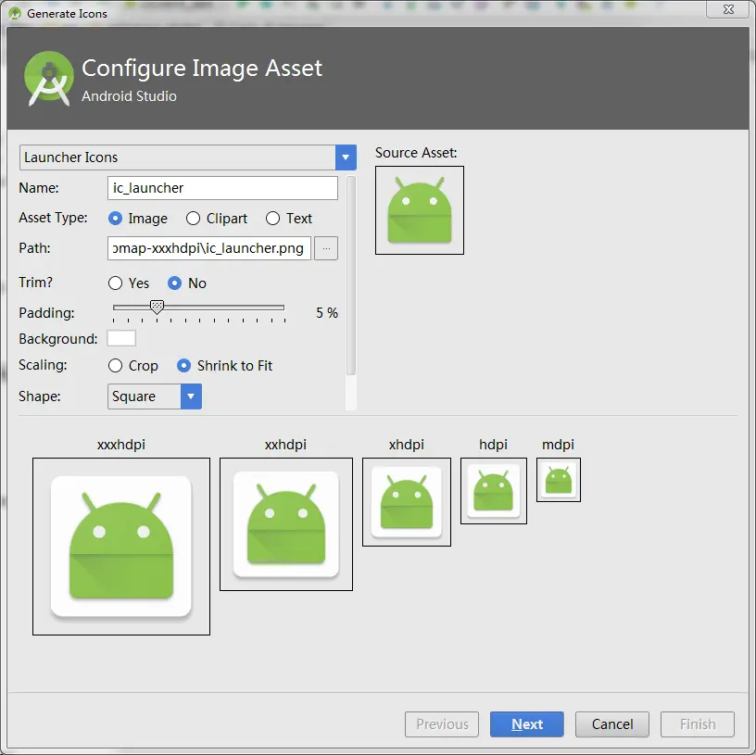Select the Image asset type radio button
The image size is (756, 755).
[115, 219]
